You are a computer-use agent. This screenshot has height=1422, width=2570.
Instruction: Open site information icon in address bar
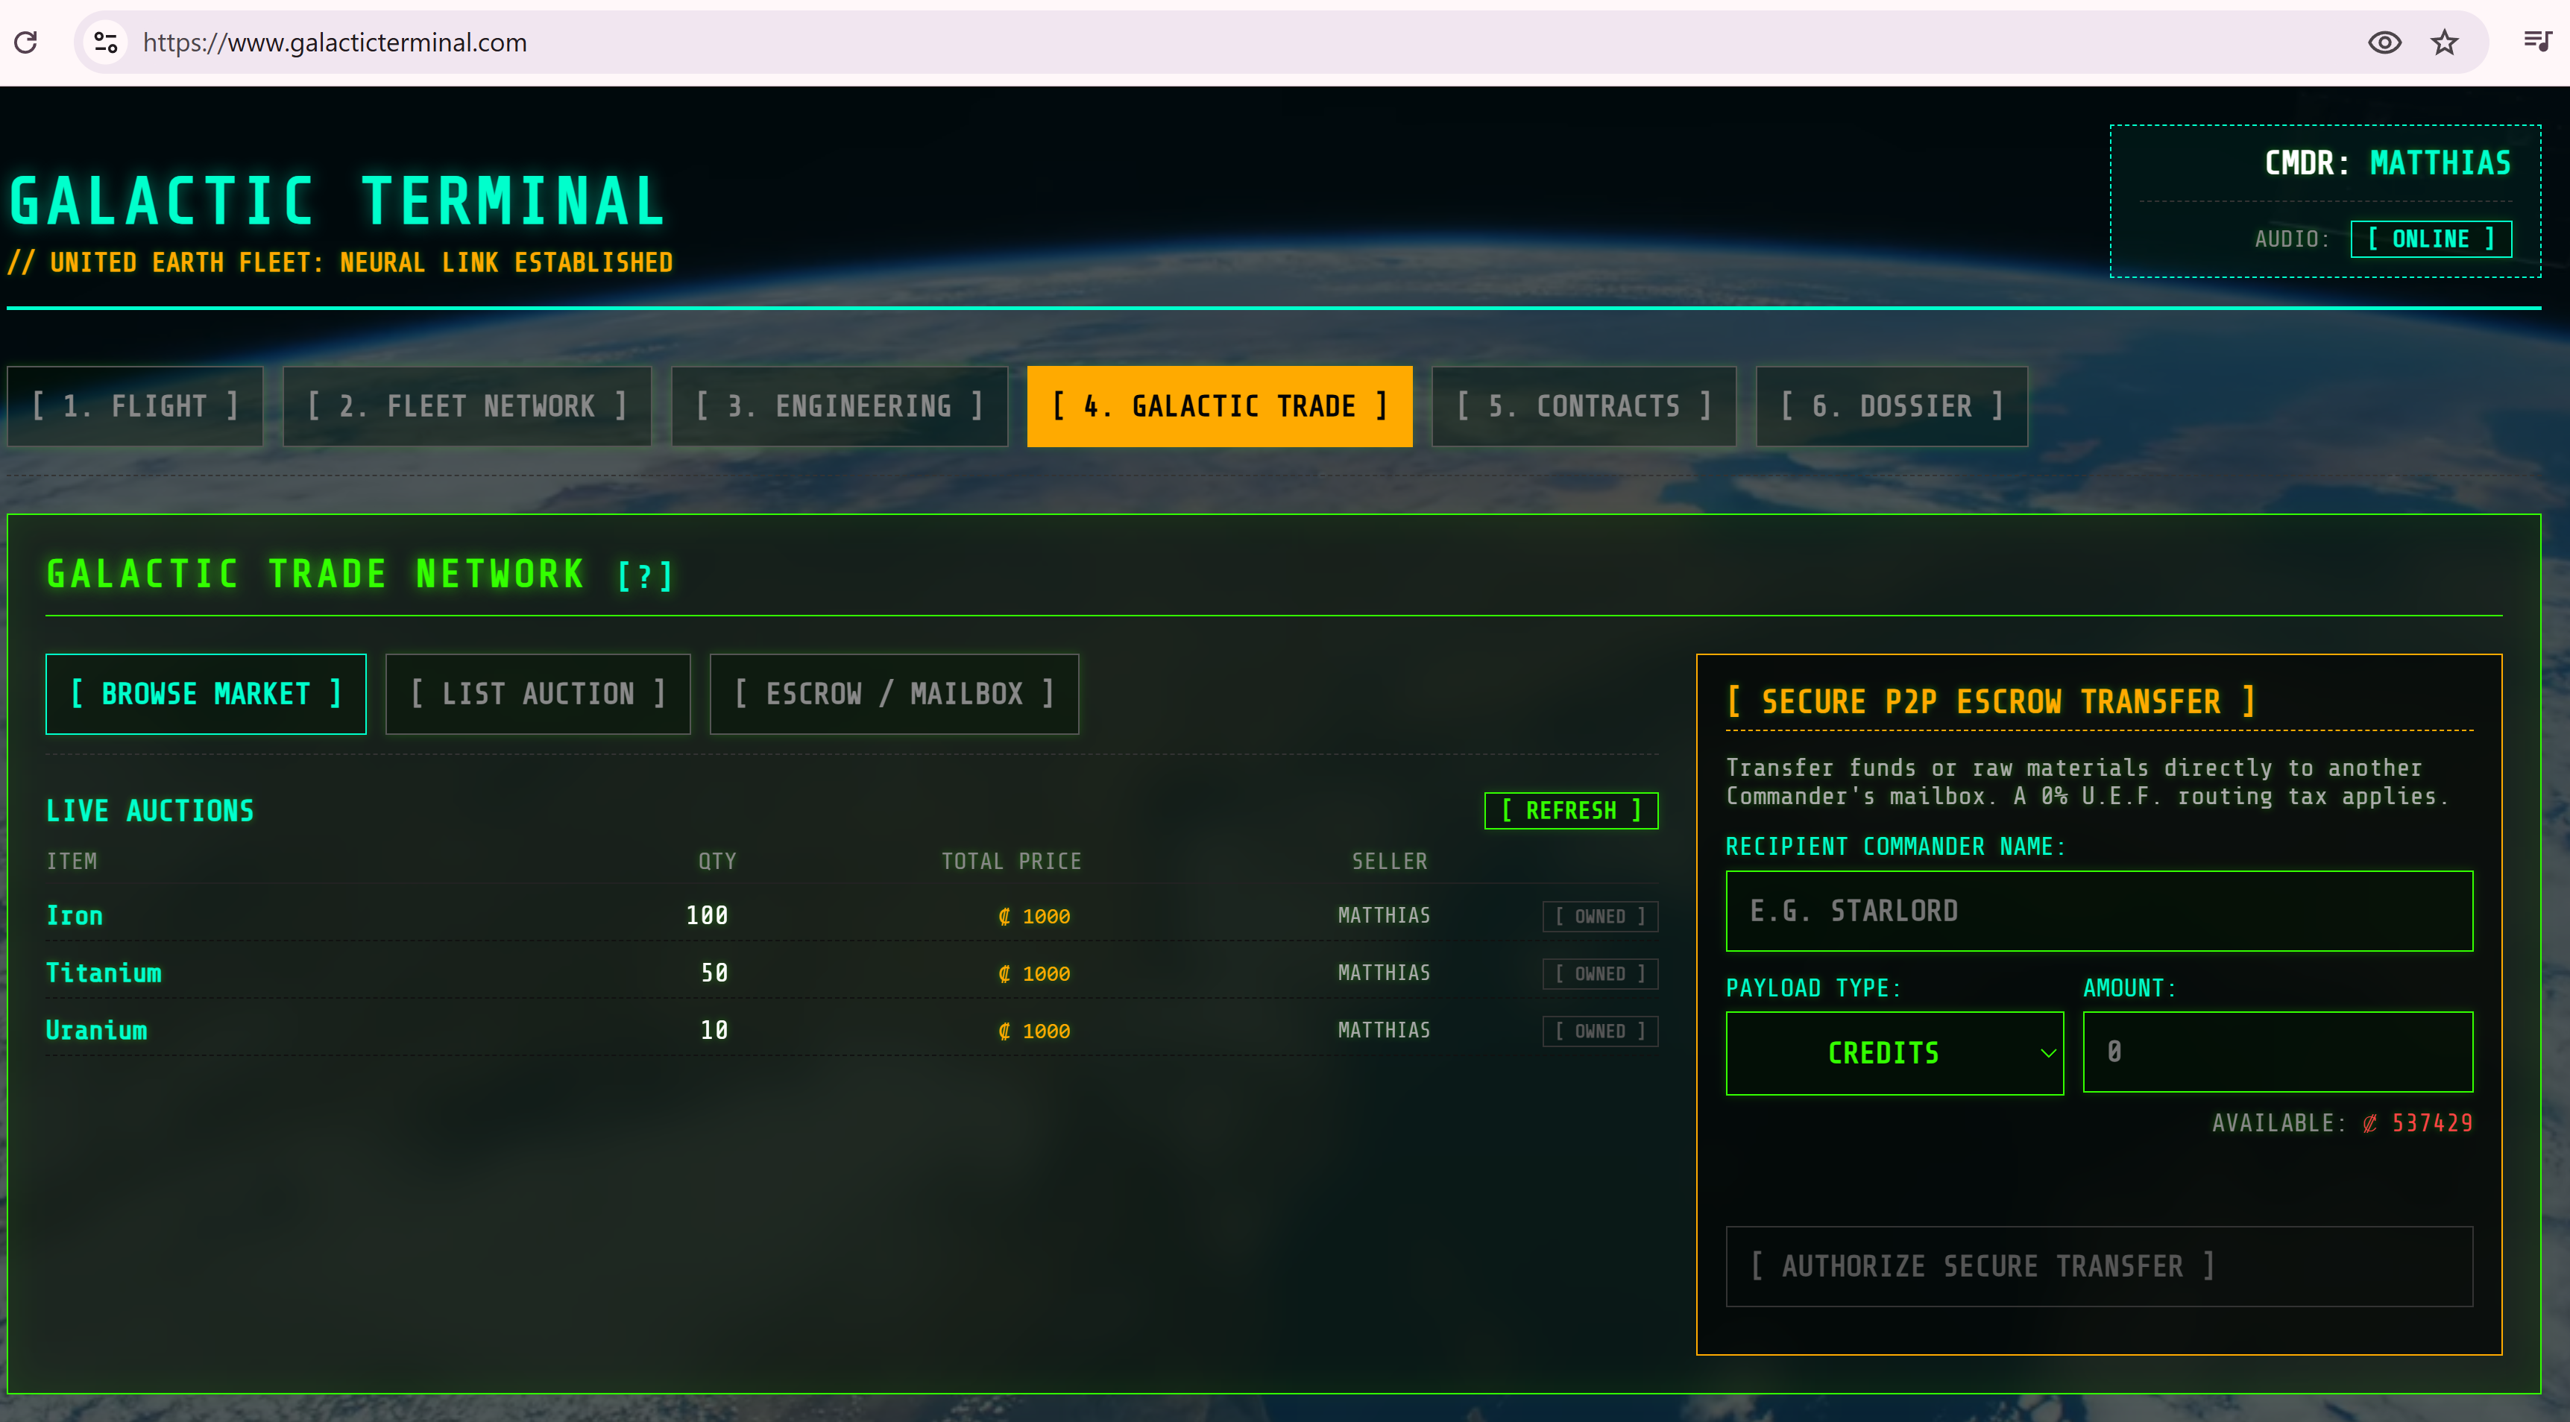click(x=106, y=42)
